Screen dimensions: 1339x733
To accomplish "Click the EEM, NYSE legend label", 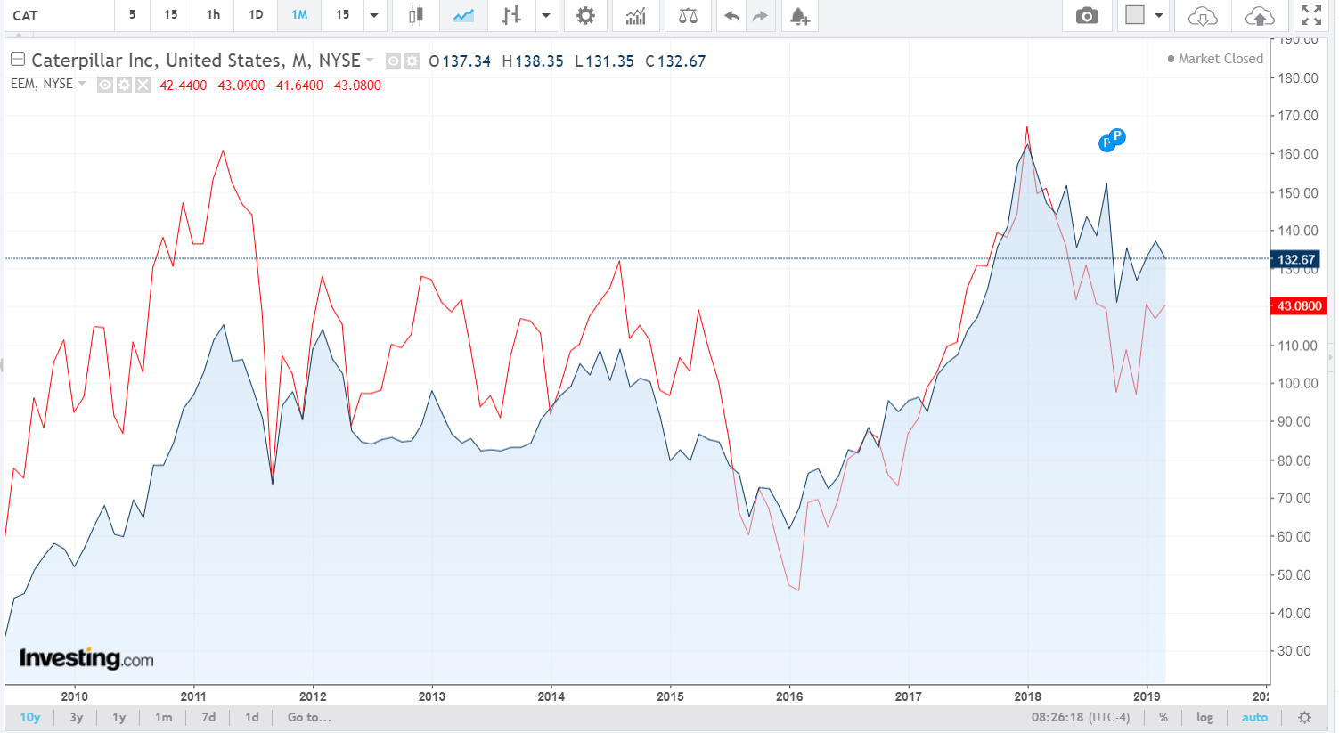I will [42, 84].
